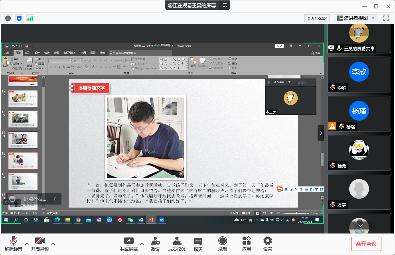Open the meeting info icon
The width and height of the screenshot is (395, 255).
8,18
